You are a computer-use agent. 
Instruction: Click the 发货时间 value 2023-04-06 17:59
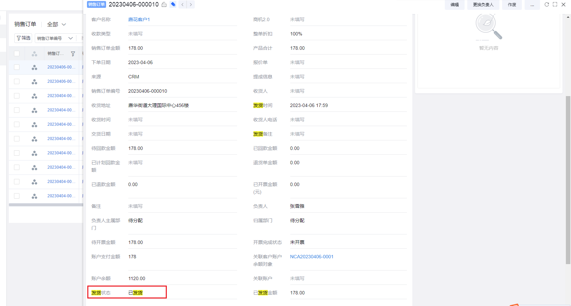pyautogui.click(x=309, y=105)
